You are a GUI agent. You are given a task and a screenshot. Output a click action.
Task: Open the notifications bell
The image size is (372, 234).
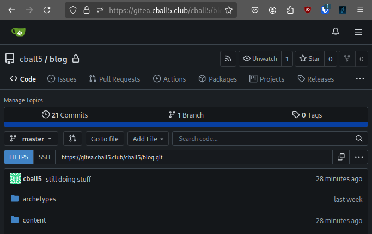336,32
